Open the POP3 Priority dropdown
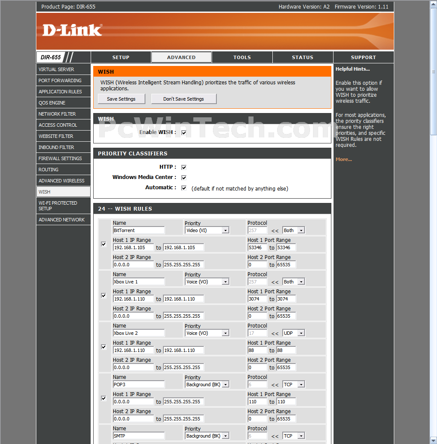This screenshot has width=437, height=444. point(207,384)
